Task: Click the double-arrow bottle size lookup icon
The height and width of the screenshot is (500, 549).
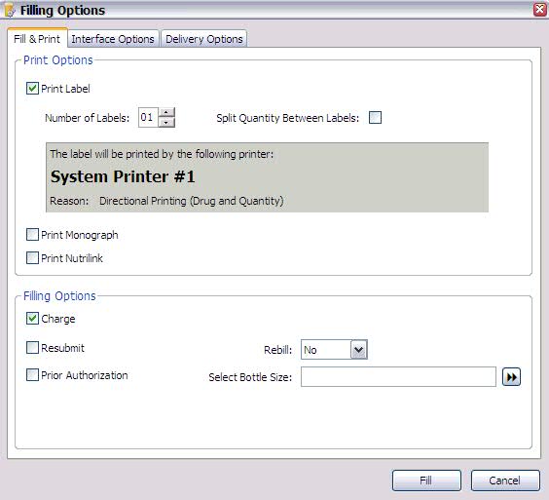Action: point(511,377)
